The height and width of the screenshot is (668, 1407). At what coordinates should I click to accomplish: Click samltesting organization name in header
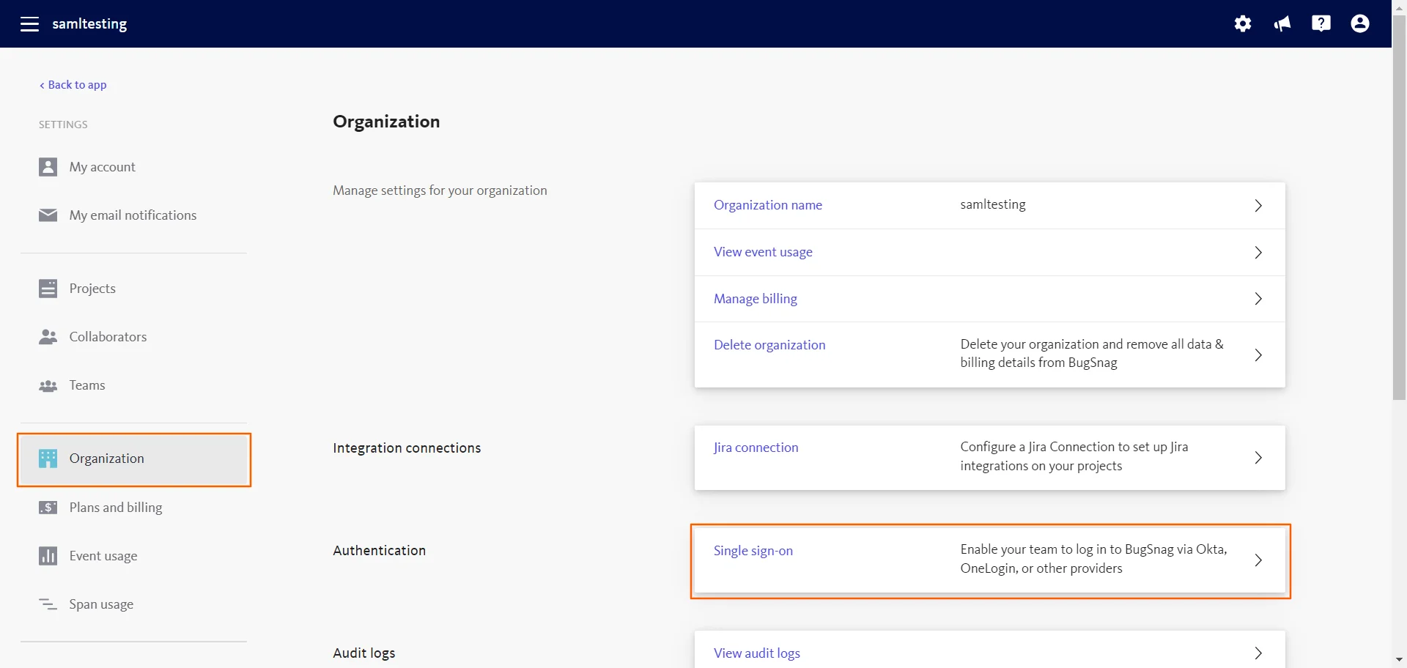coord(89,23)
